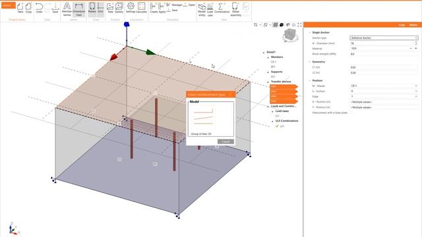Toggle transparent view icon
Viewport: 422px width, 237px height.
click(x=276, y=25)
